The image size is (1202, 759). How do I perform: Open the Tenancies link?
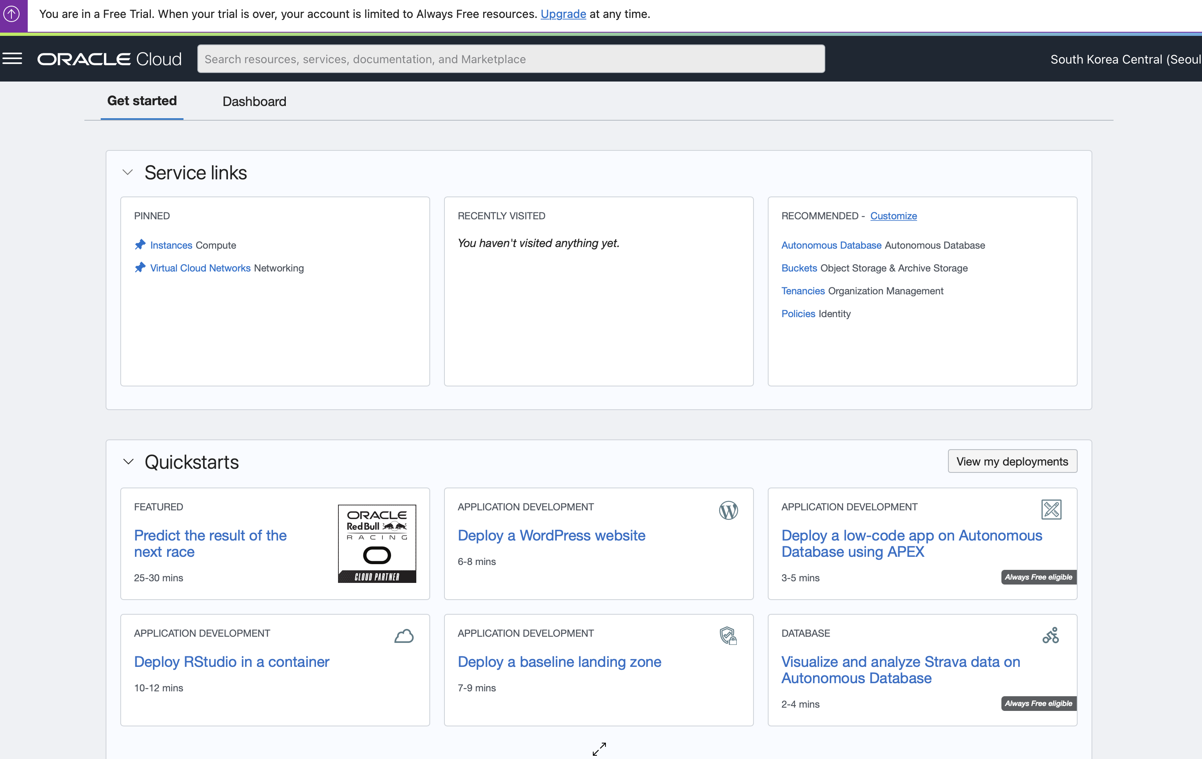[x=803, y=291]
